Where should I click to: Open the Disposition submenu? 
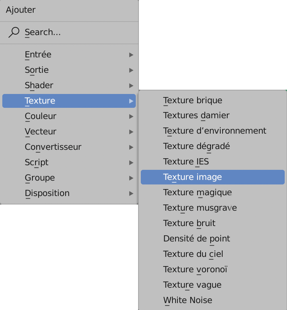[47, 193]
